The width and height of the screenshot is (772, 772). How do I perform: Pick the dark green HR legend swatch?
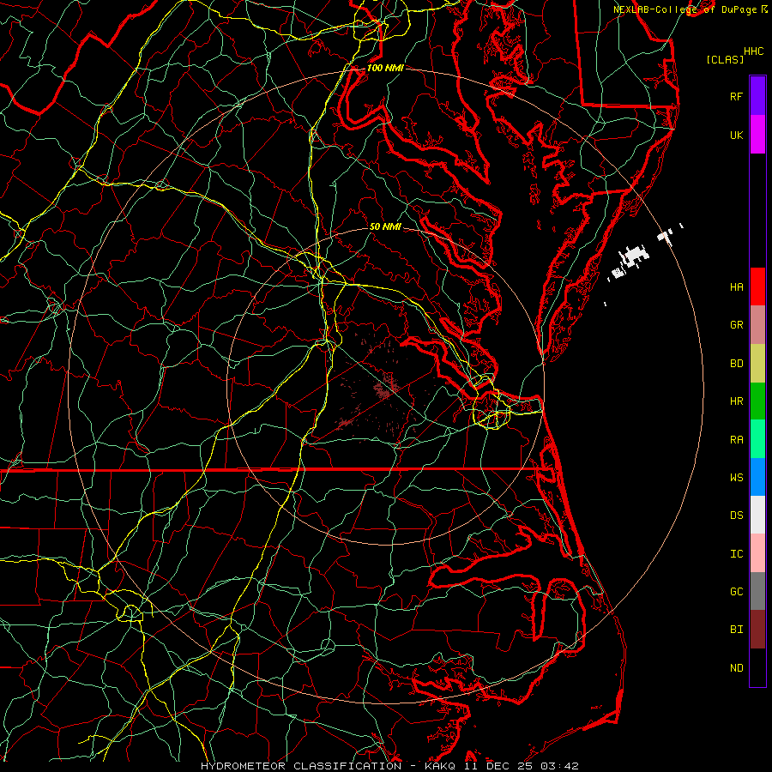(x=757, y=401)
